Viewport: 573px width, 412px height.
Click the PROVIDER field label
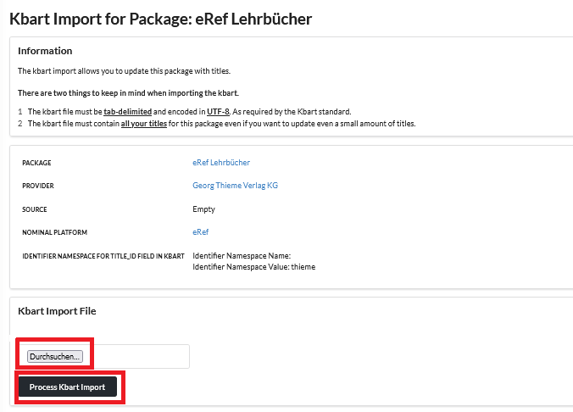pos(38,186)
